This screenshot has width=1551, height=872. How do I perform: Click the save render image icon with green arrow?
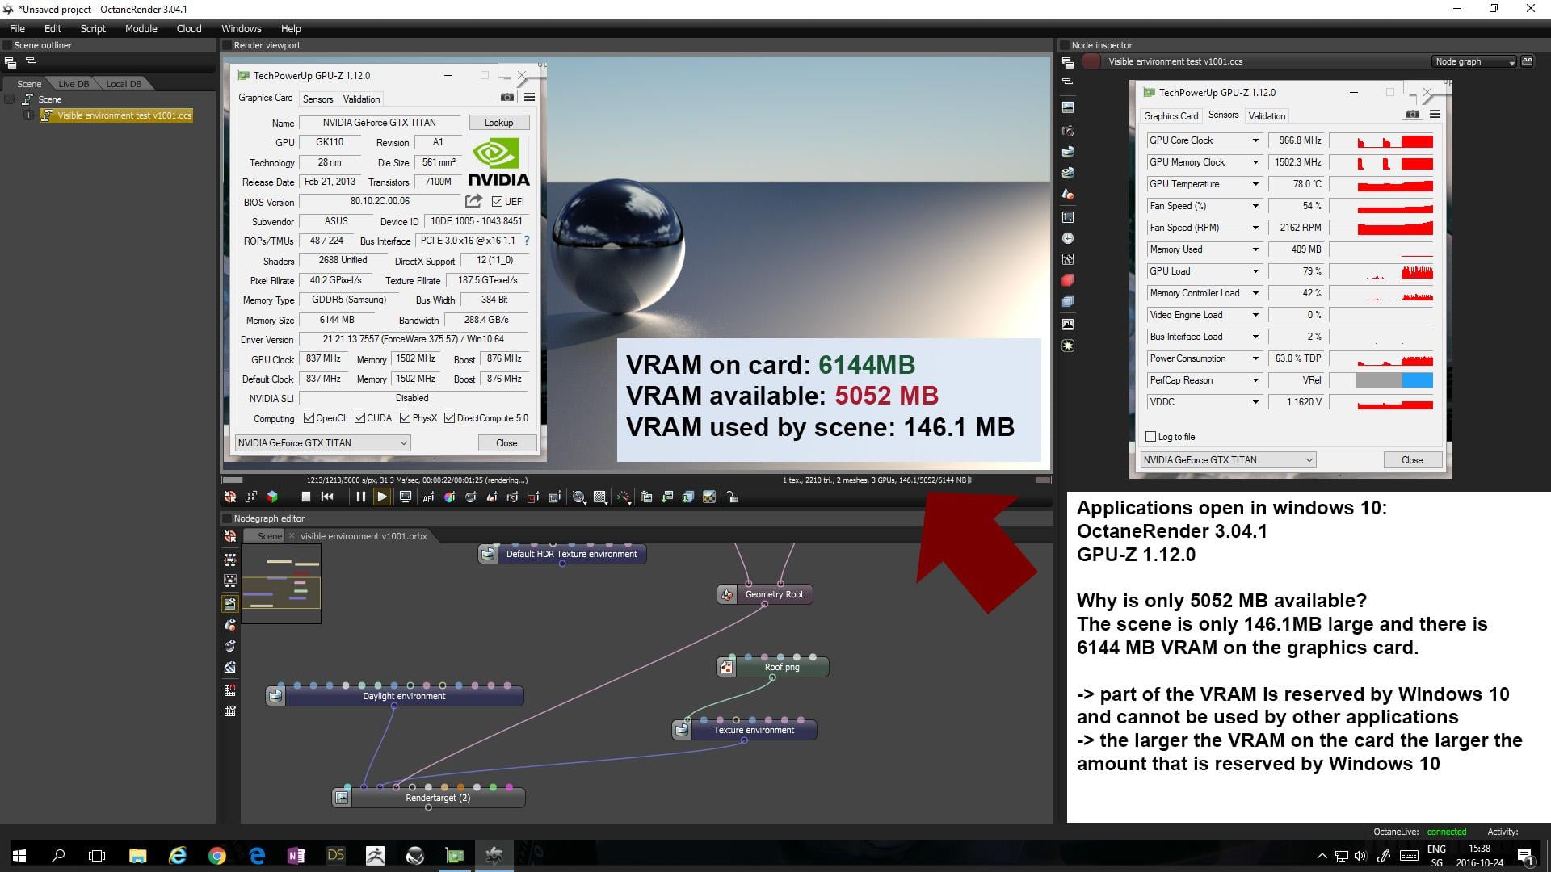[667, 497]
